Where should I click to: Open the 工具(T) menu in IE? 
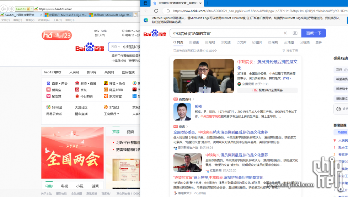57,20
